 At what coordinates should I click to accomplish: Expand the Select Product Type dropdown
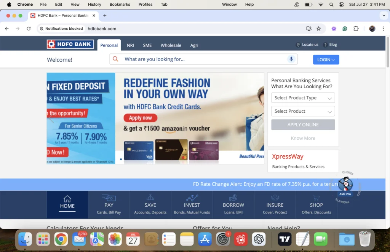pyautogui.click(x=303, y=98)
